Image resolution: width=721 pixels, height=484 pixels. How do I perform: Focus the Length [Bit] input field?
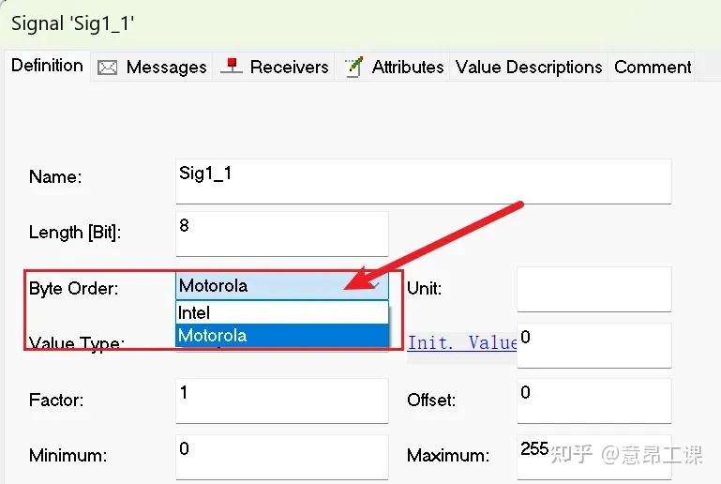click(x=281, y=233)
